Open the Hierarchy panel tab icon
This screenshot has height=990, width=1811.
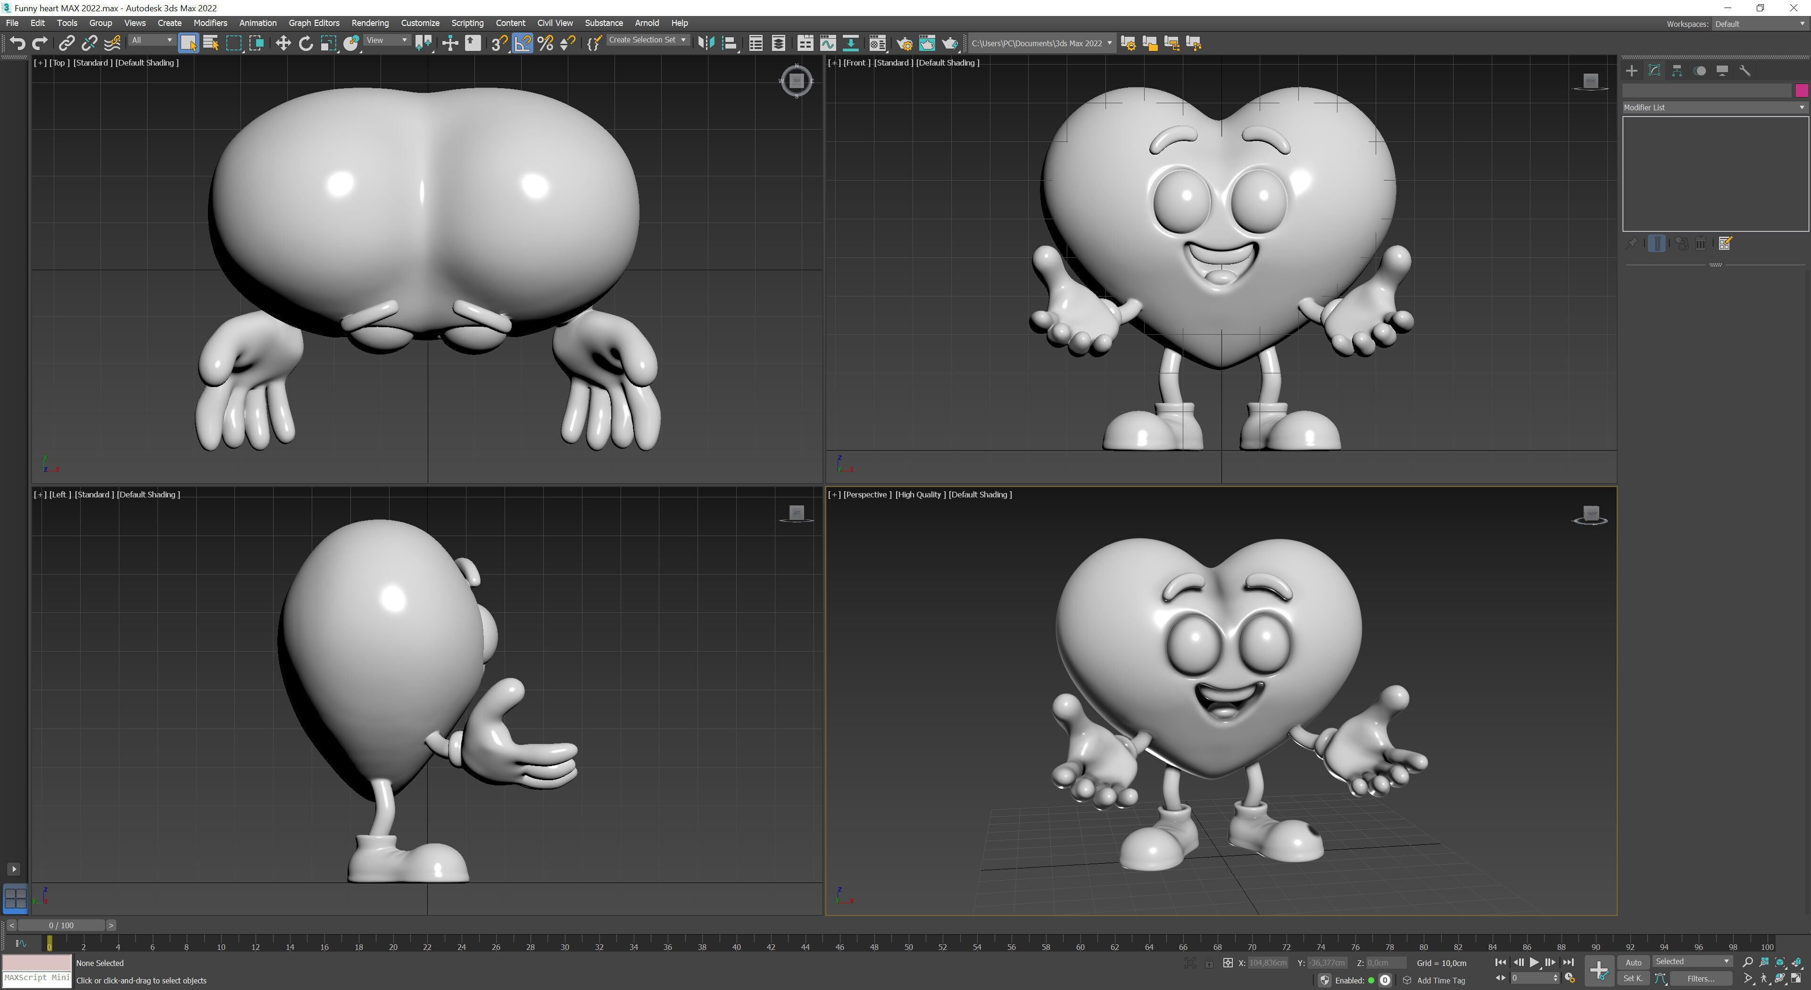[x=1677, y=70]
